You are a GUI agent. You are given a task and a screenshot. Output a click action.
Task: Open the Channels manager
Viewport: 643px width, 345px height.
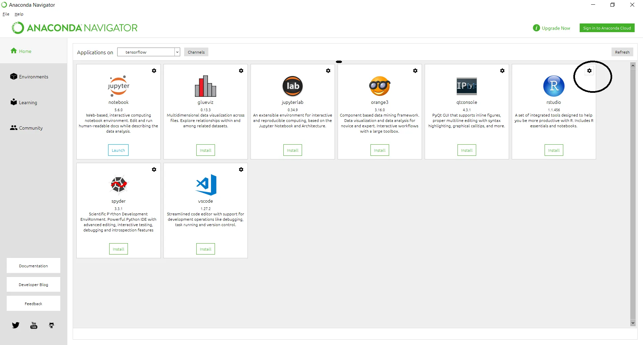pyautogui.click(x=196, y=52)
